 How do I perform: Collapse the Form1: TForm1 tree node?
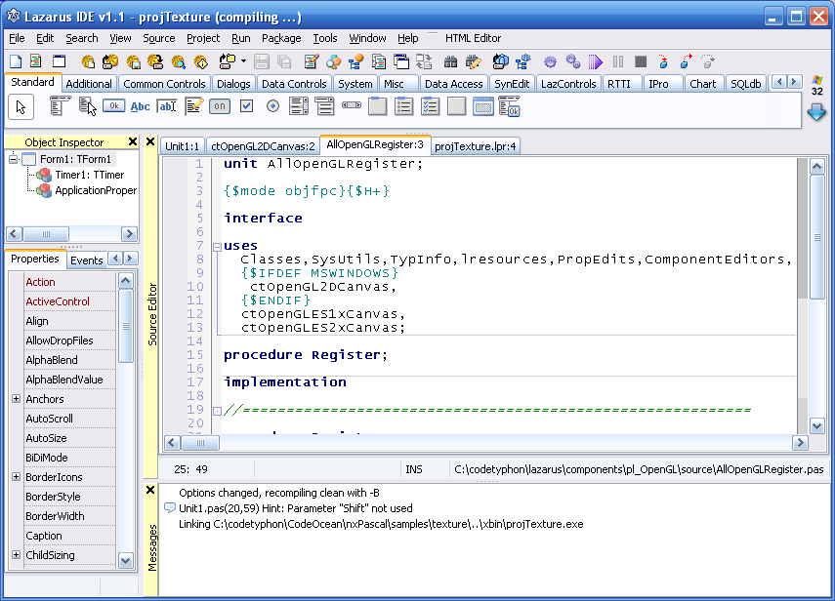(14, 159)
